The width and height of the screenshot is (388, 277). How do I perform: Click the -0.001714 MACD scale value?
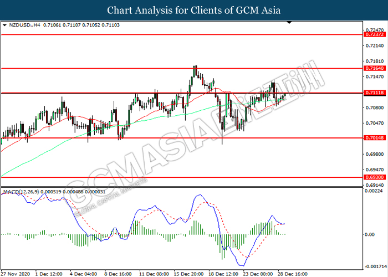375,266
